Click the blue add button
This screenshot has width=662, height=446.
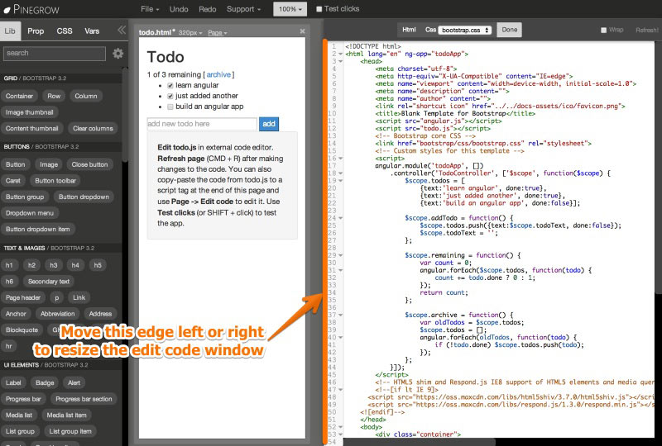269,124
